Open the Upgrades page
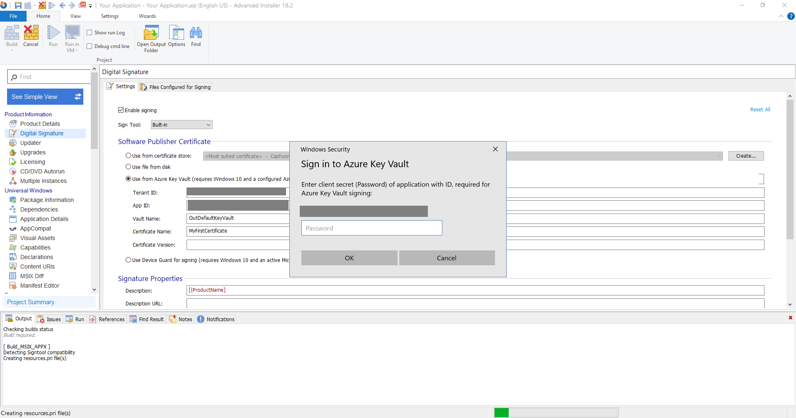The image size is (796, 418). click(x=33, y=152)
